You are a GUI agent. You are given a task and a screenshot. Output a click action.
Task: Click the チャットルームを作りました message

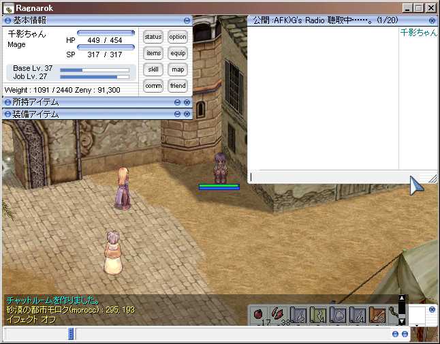pyautogui.click(x=52, y=300)
